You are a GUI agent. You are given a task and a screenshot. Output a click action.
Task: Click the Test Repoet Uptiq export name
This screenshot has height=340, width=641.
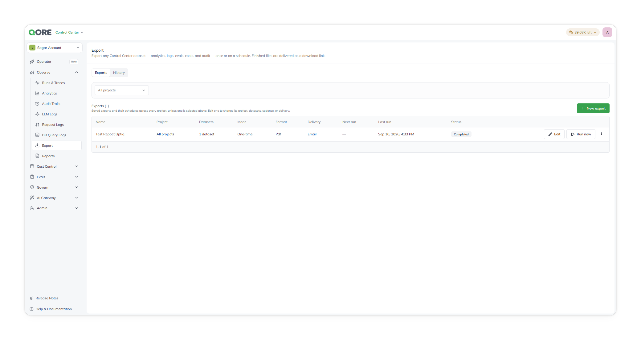click(x=110, y=134)
